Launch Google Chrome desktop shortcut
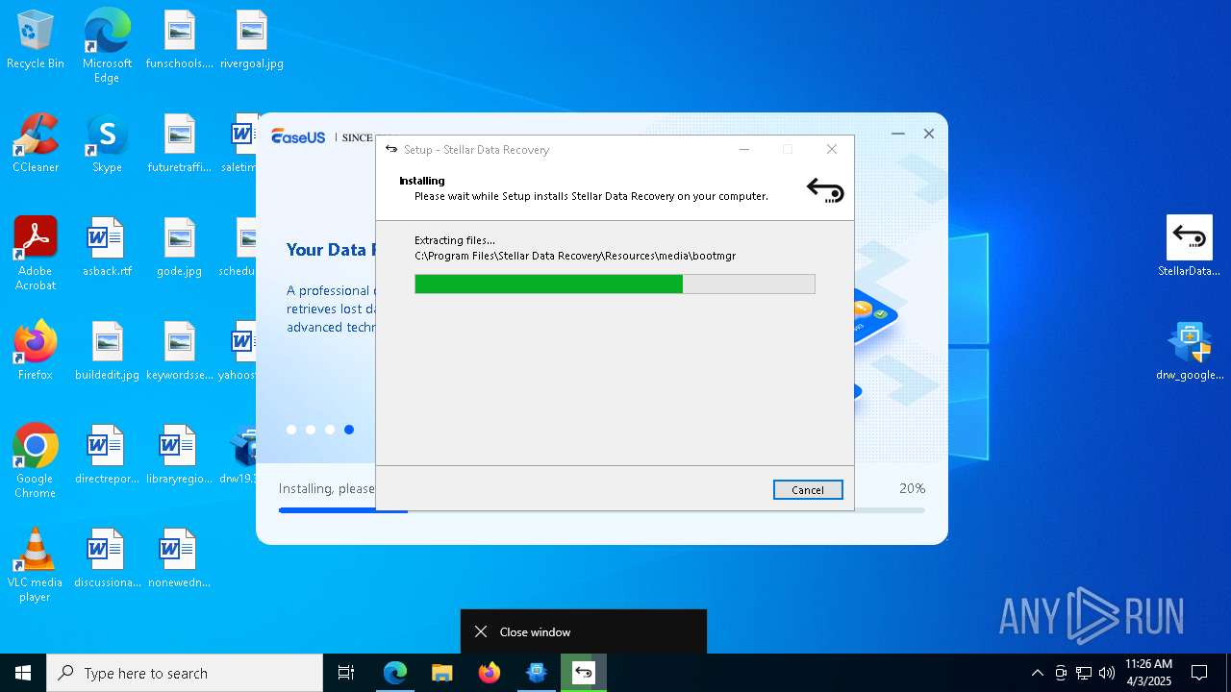The width and height of the screenshot is (1231, 692). (x=36, y=461)
